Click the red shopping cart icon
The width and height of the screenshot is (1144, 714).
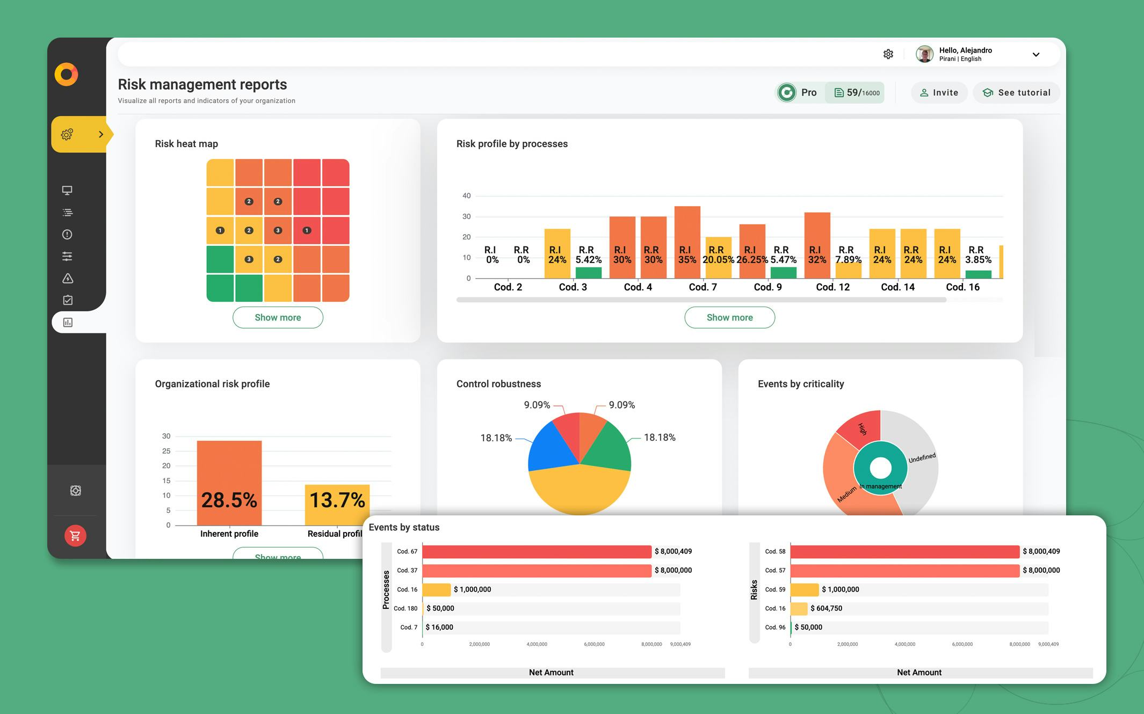coord(75,535)
